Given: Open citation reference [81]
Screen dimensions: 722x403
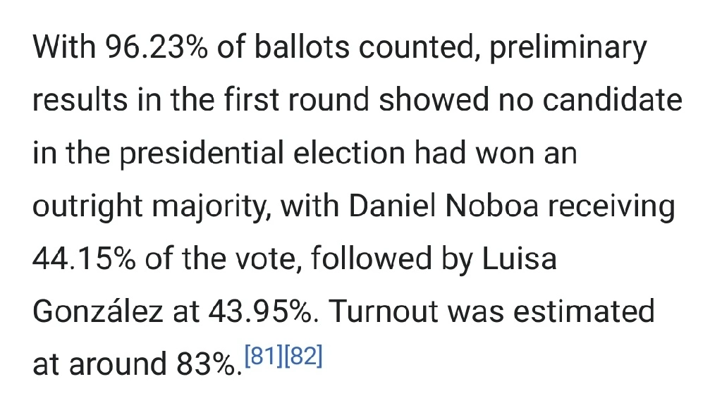Looking at the screenshot, I should (x=264, y=356).
